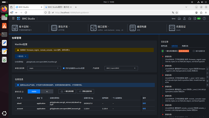Open the 本地分支名称 main dropdown
This screenshot has width=209, height=118.
click(x=44, y=68)
